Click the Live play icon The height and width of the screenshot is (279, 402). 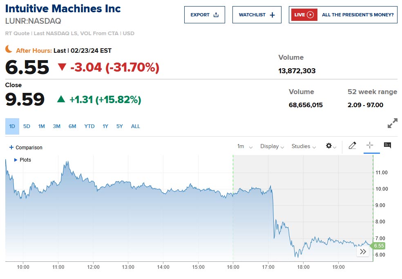pyautogui.click(x=310, y=15)
